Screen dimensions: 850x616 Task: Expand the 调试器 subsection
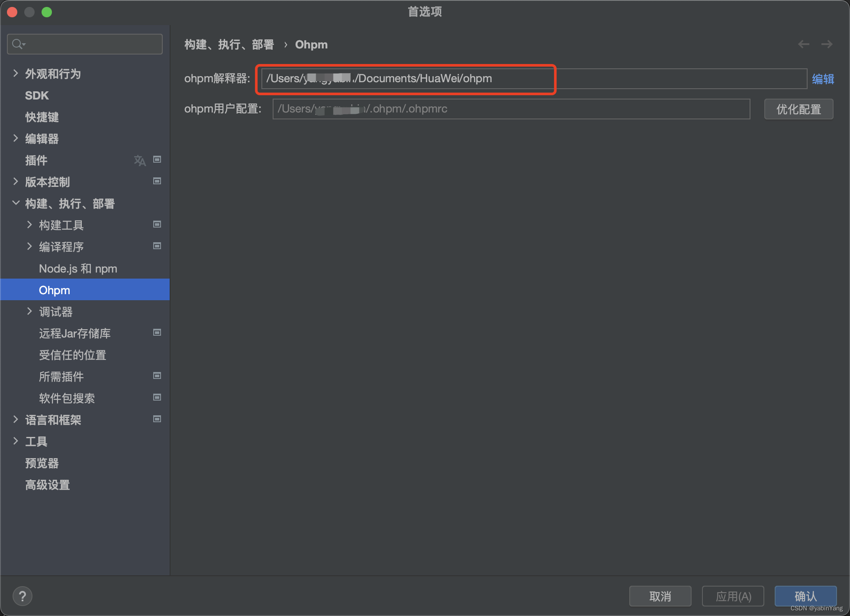coord(29,311)
